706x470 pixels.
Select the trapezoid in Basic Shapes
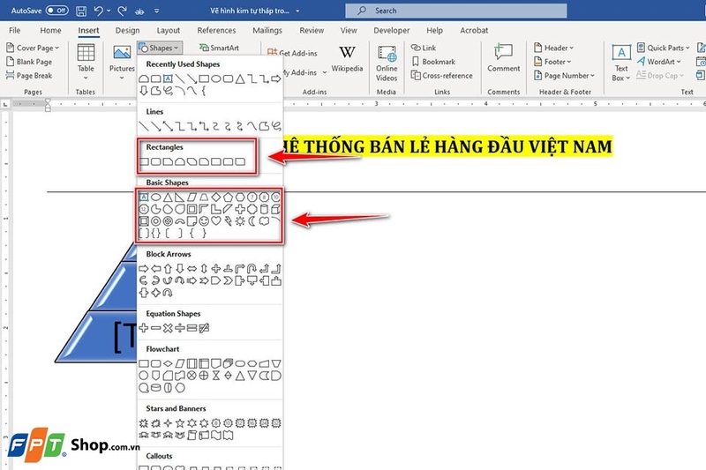(x=204, y=197)
